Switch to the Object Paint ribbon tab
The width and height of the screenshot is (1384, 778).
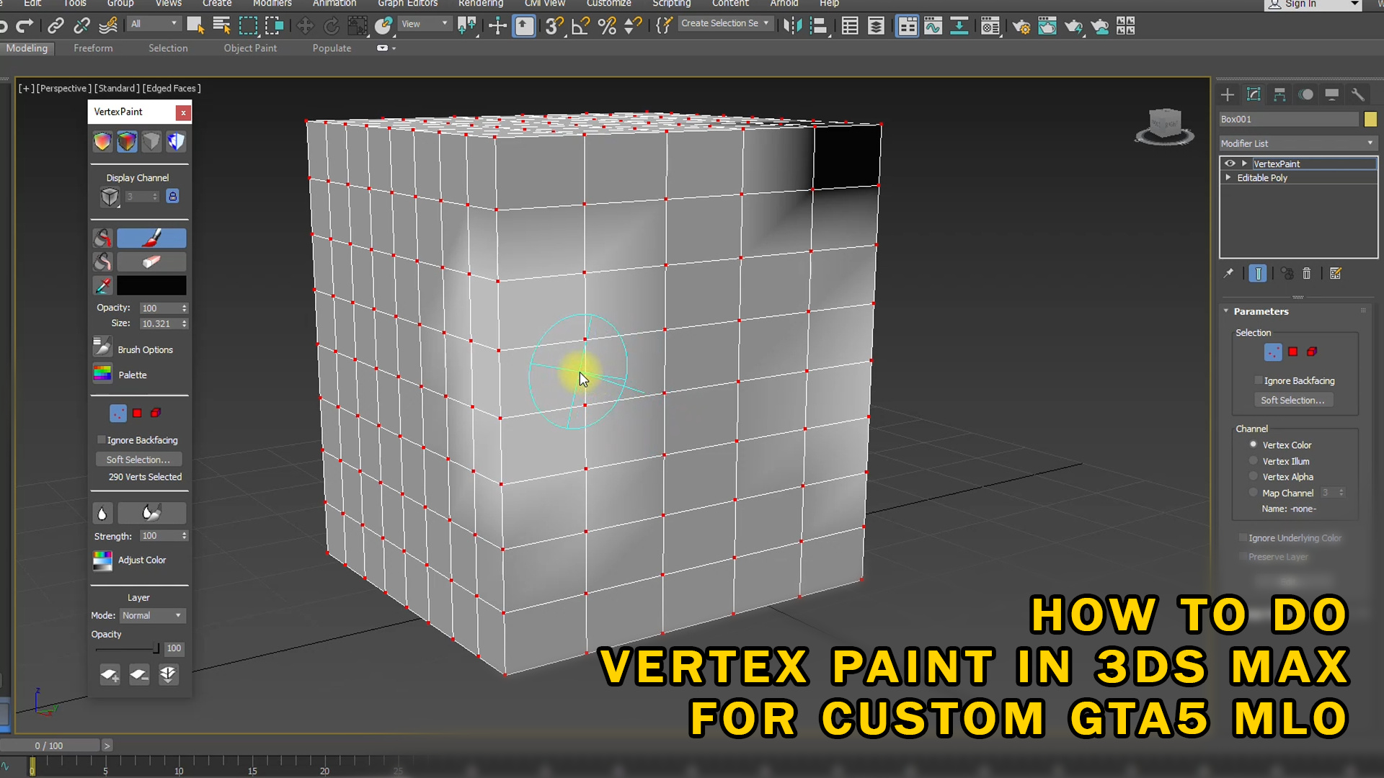(x=250, y=48)
